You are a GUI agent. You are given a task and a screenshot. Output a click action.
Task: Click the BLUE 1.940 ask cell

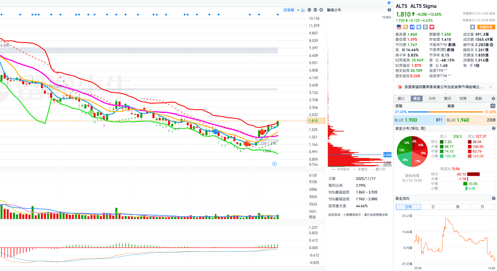click(471, 120)
